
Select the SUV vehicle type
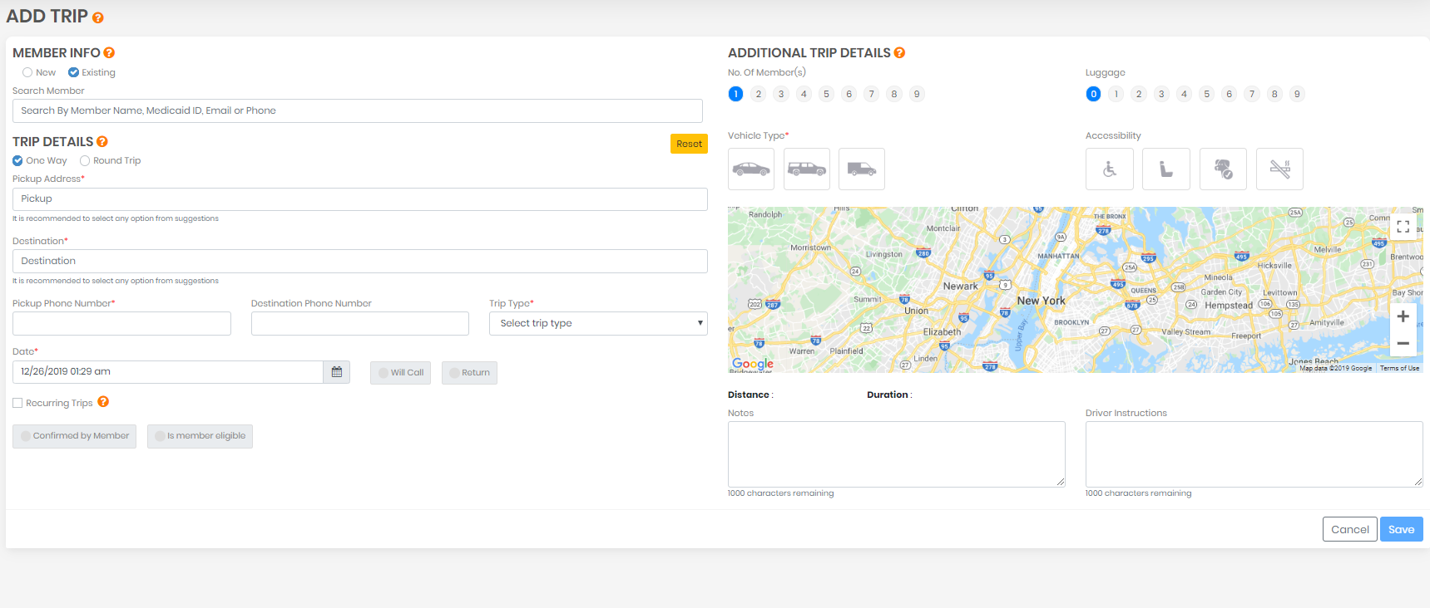(807, 169)
